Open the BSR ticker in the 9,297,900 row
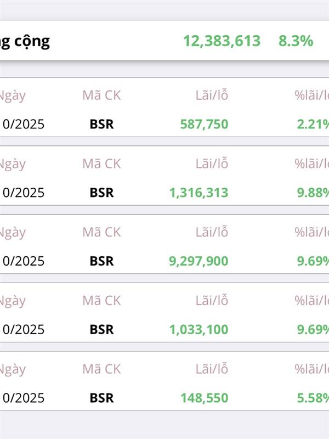Screen dimensions: 329x439 click(101, 261)
